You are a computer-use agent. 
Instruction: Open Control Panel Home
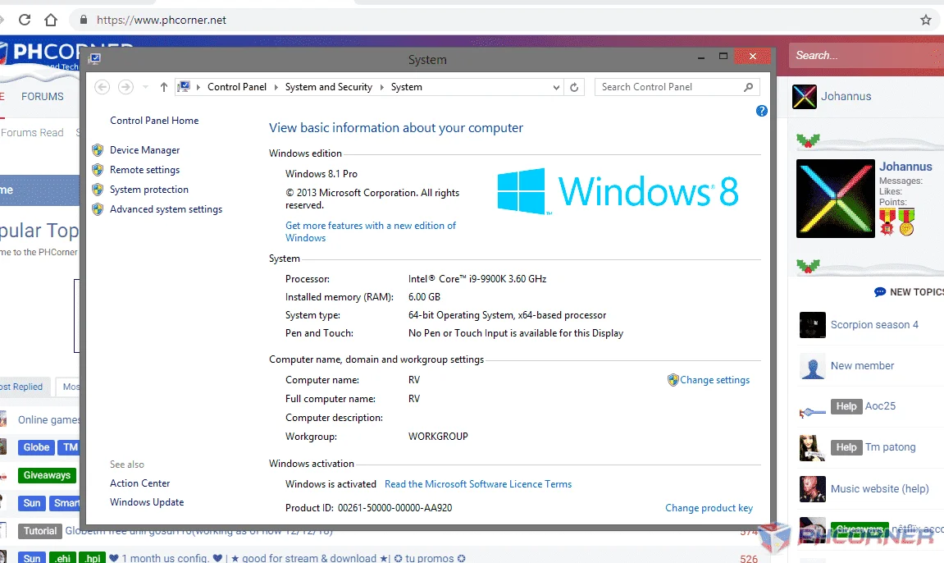(154, 121)
